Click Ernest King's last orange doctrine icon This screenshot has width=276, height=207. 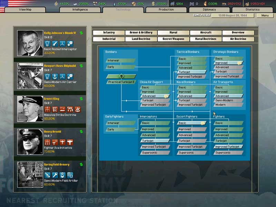pyautogui.click(x=78, y=109)
